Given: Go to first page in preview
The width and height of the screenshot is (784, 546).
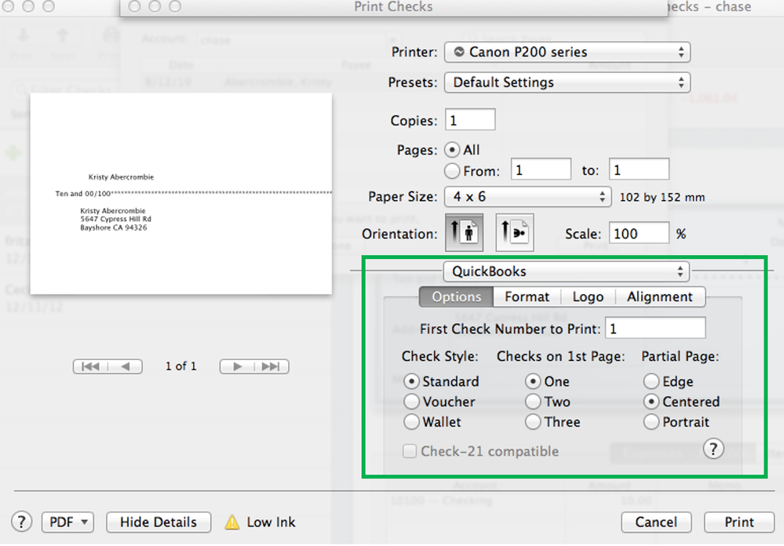Looking at the screenshot, I should [90, 366].
